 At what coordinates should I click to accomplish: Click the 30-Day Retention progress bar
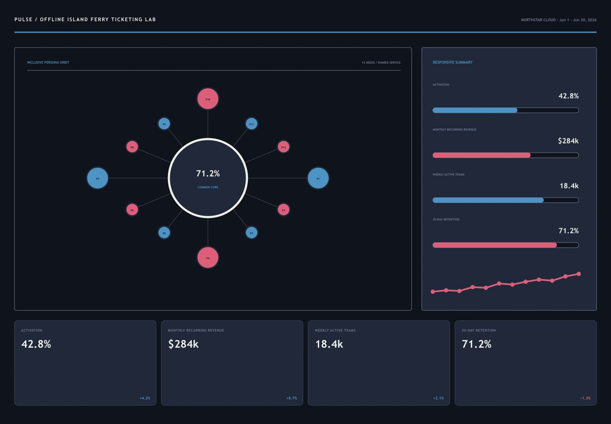506,245
